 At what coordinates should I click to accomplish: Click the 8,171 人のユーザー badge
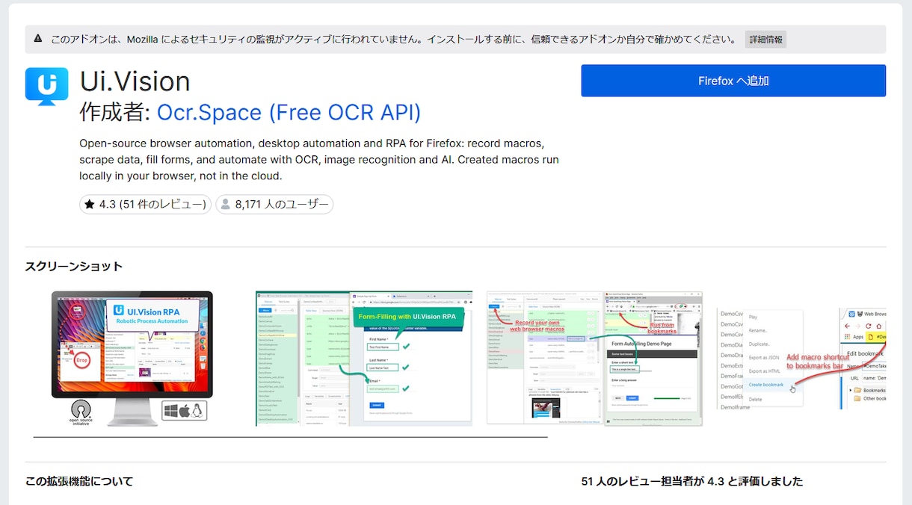click(x=274, y=204)
